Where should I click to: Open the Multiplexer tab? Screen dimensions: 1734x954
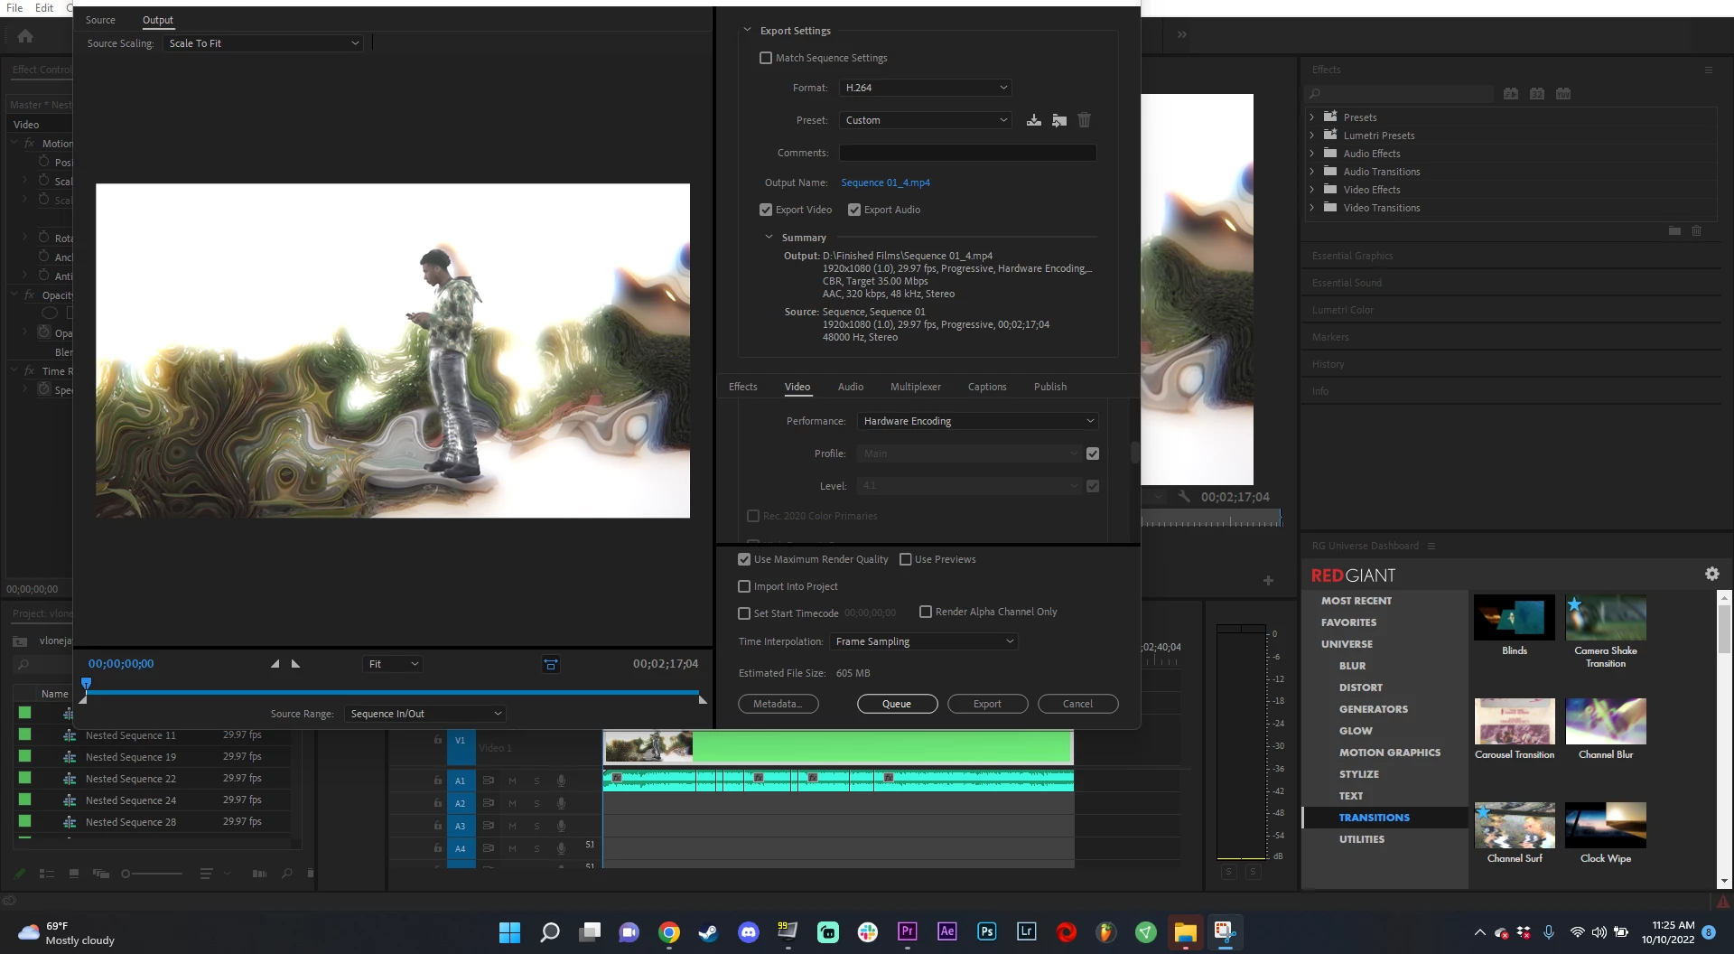pyautogui.click(x=916, y=387)
